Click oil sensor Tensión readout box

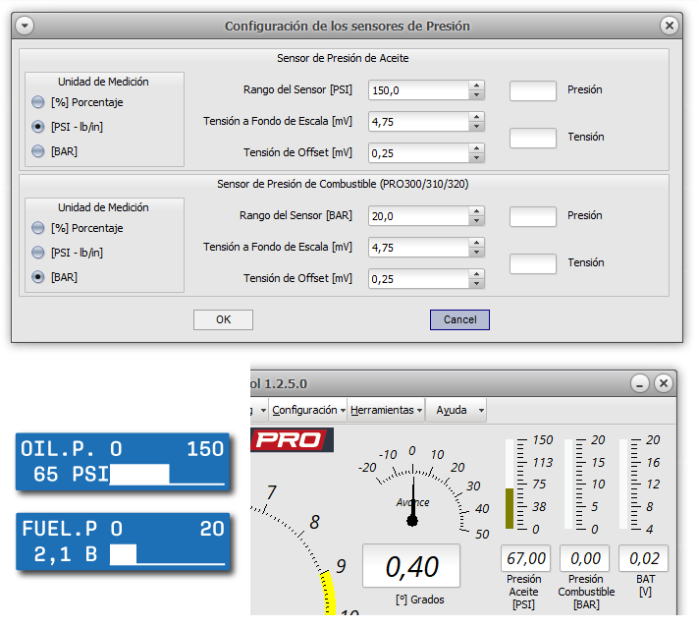click(x=533, y=138)
